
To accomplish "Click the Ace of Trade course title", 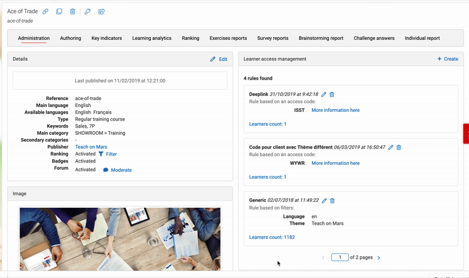I will point(22,11).
